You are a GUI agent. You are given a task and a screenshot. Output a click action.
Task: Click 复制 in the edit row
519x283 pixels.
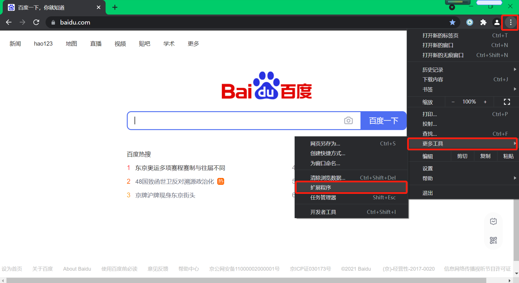pos(485,156)
